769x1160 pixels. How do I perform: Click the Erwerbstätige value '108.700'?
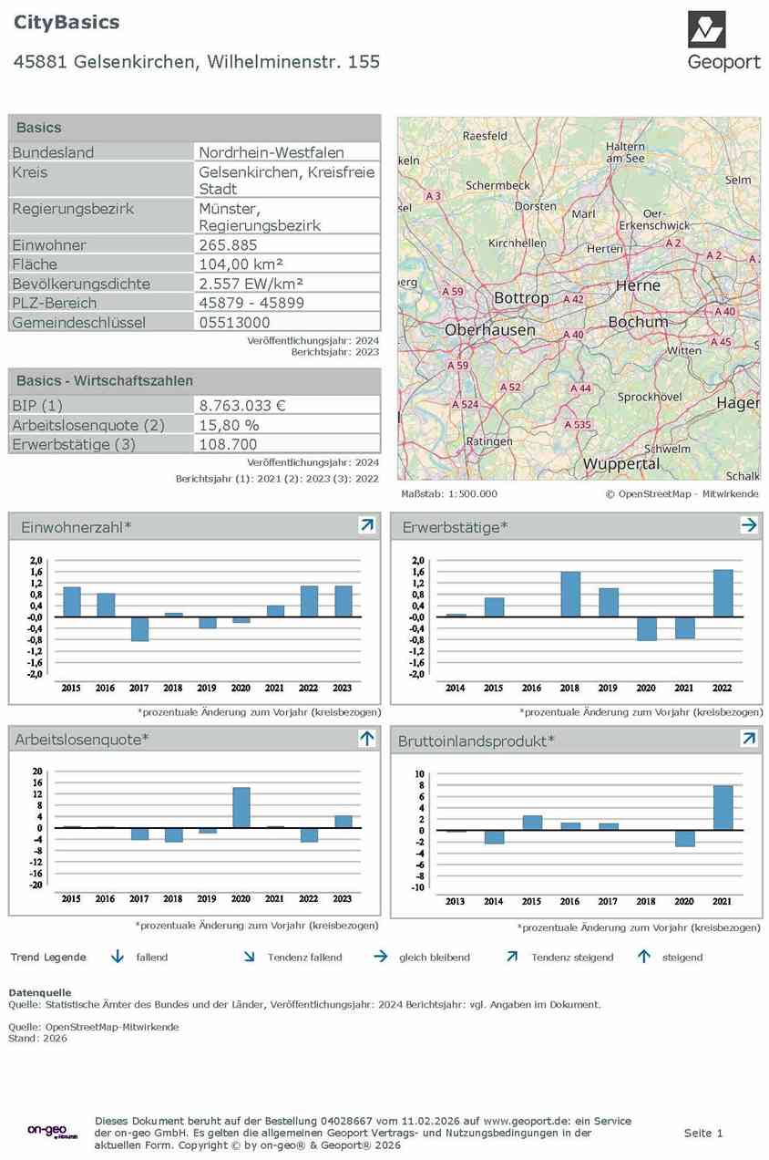click(228, 444)
